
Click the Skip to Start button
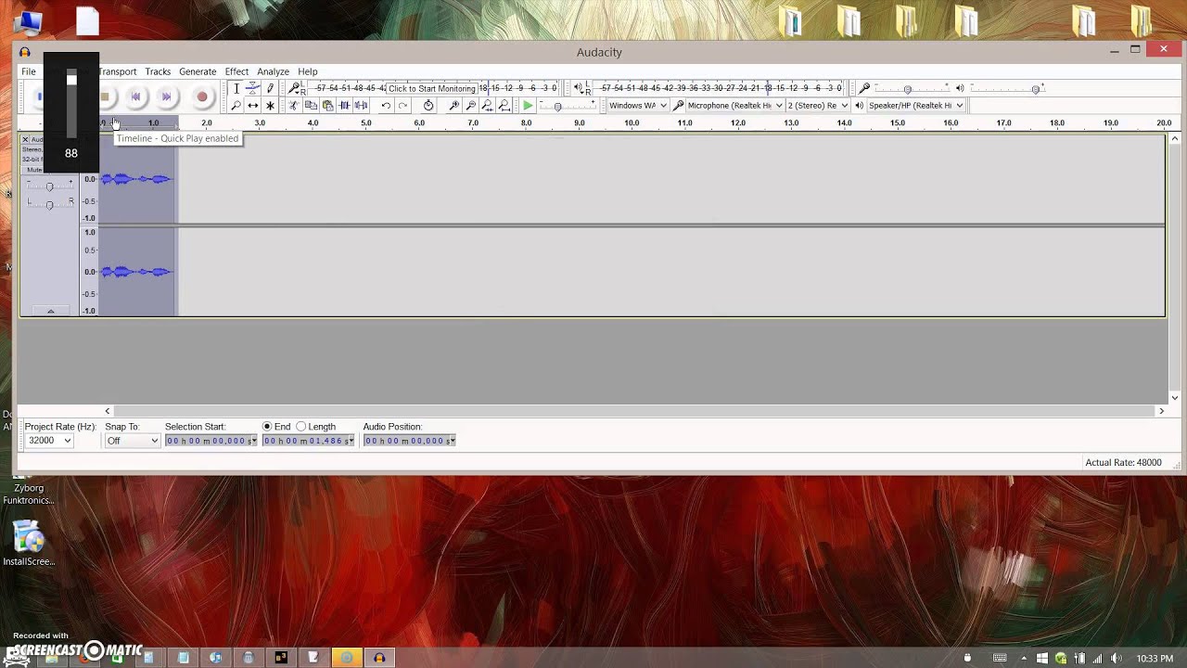tap(135, 96)
